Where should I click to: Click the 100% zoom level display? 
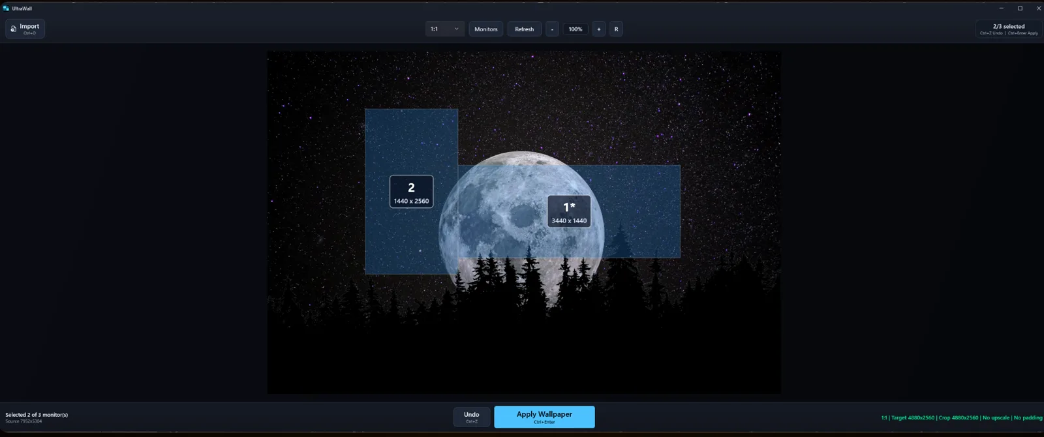576,29
